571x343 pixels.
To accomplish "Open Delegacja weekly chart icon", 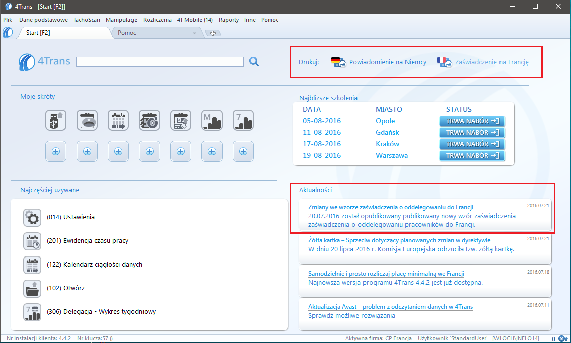I will [x=32, y=312].
